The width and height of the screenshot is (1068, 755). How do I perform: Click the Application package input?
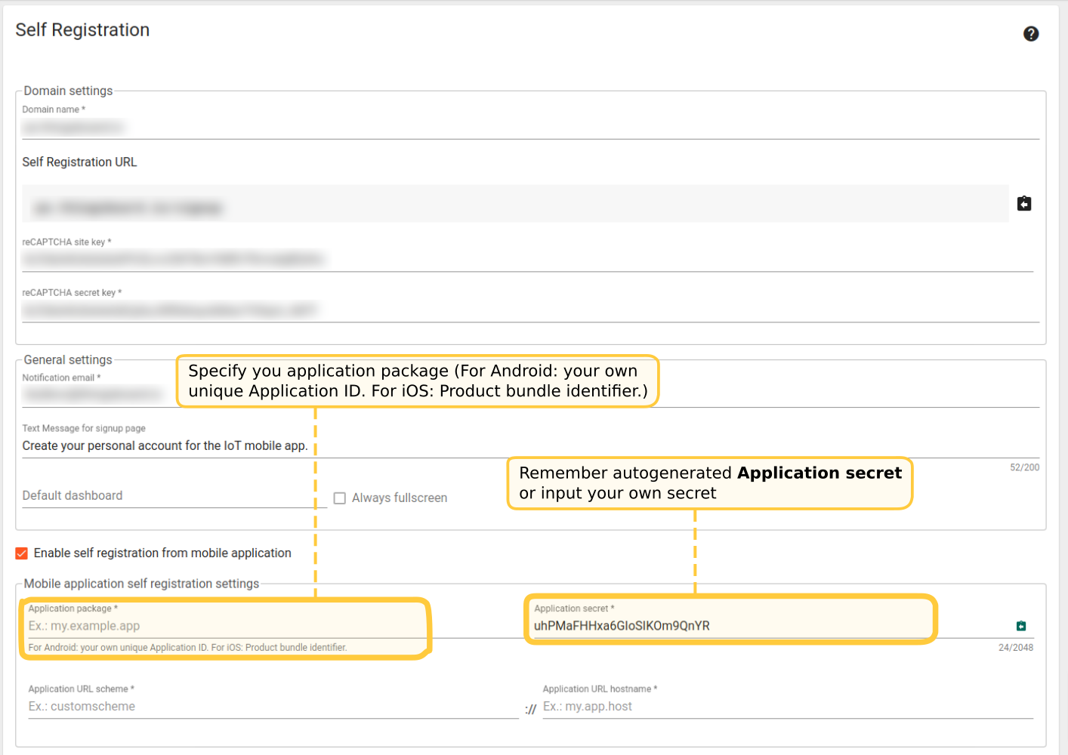coord(227,626)
